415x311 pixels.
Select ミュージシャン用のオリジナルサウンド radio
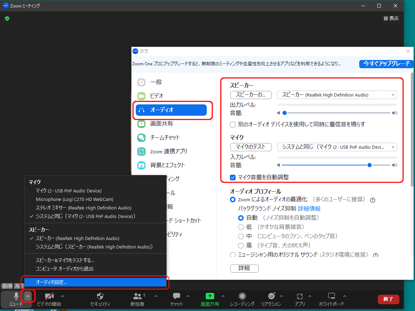[233, 255]
